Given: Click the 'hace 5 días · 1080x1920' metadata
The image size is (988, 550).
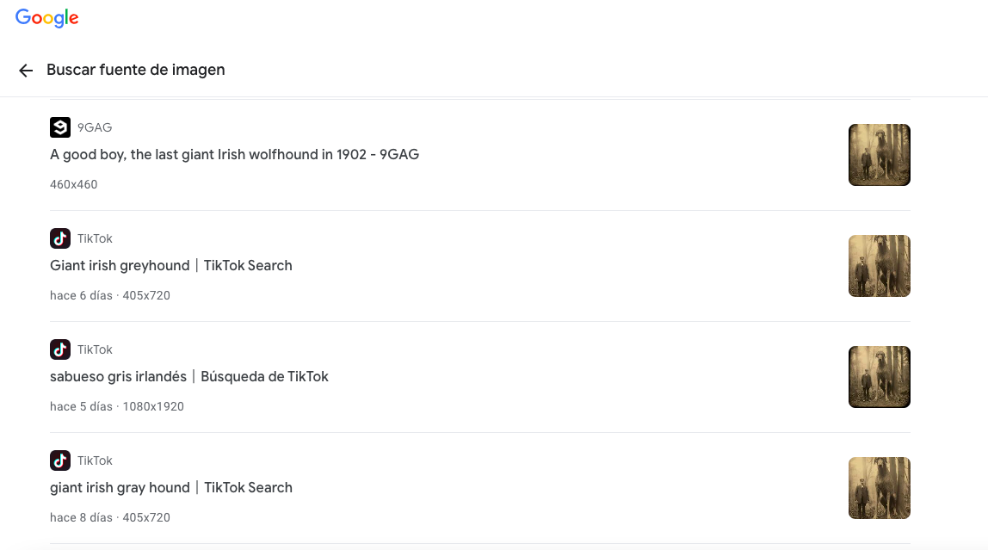Looking at the screenshot, I should [x=117, y=406].
